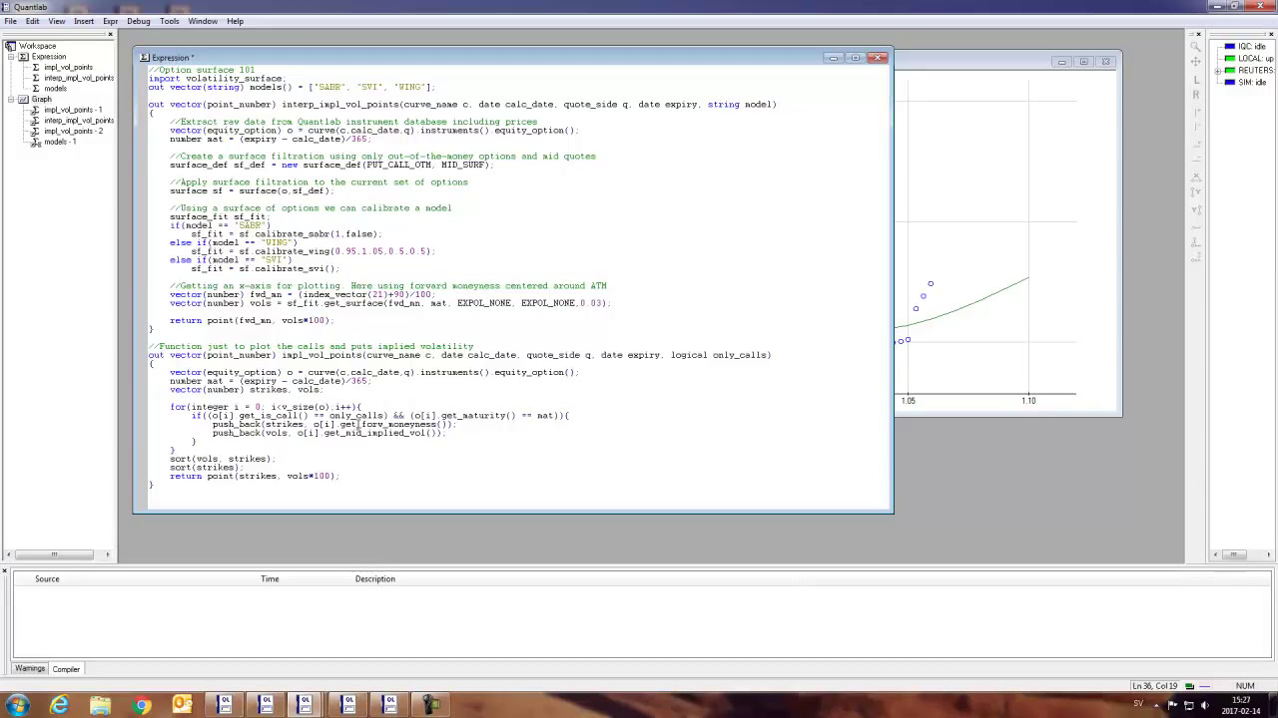The image size is (1278, 718).
Task: Click the volume icon in system tray
Action: coord(1206,706)
